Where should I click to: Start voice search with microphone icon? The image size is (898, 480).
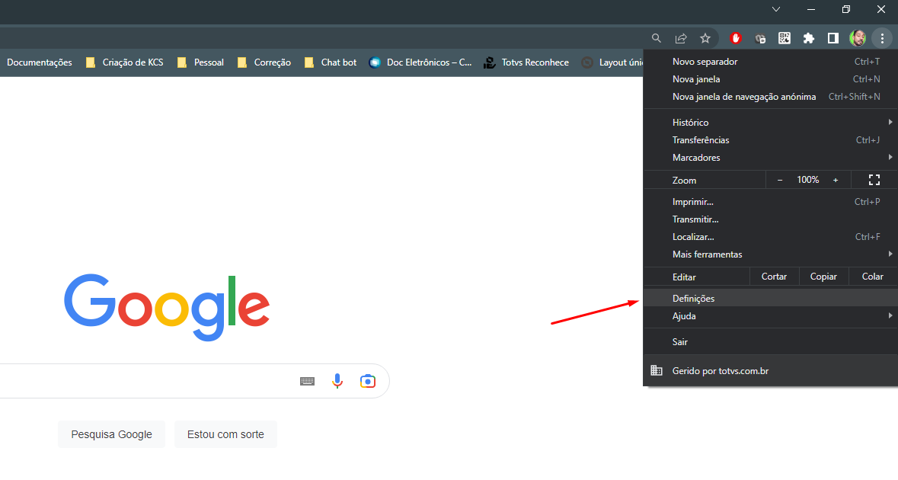click(x=337, y=381)
